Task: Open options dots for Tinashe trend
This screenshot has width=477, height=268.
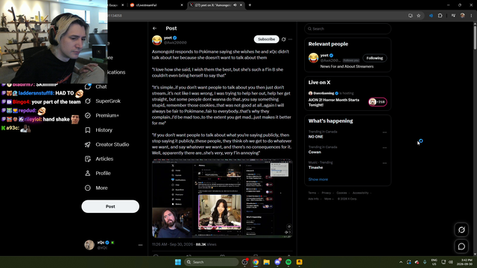Action: point(385,163)
